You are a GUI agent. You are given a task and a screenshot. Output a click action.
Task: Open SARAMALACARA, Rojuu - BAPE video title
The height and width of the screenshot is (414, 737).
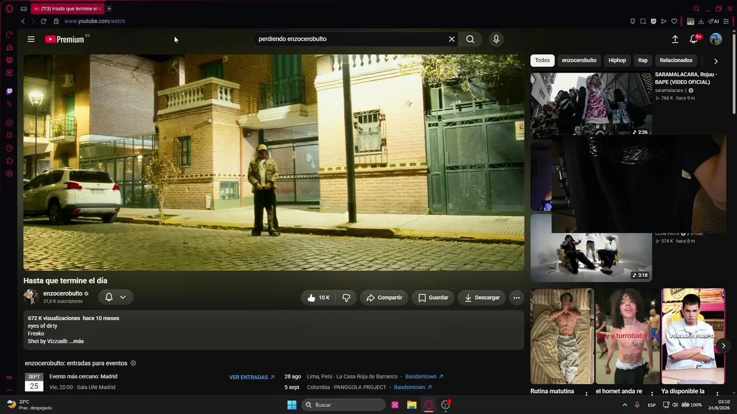tap(686, 78)
